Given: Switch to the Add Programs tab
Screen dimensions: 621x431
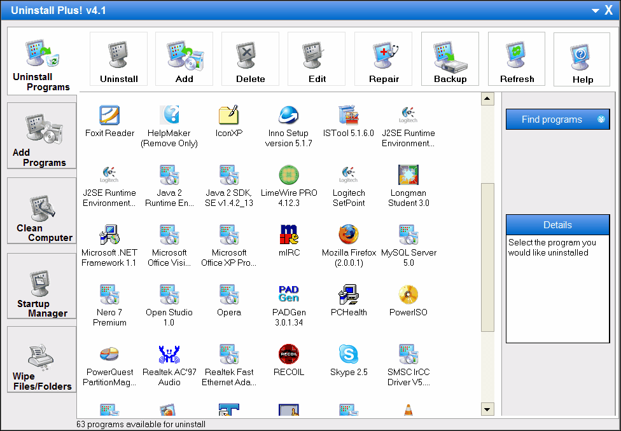Looking at the screenshot, I should pos(42,136).
